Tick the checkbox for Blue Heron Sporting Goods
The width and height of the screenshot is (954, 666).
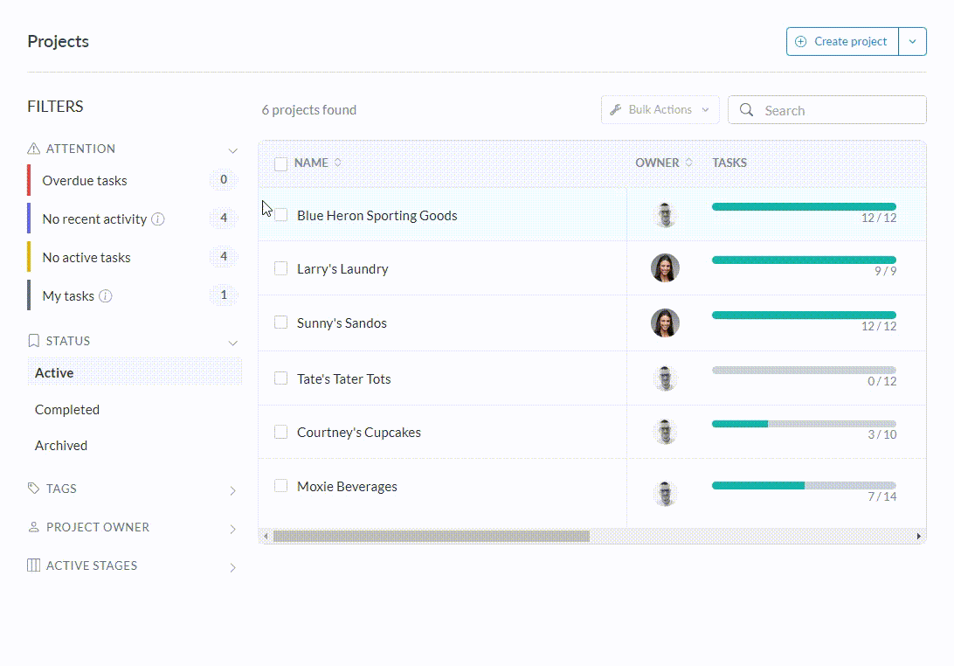(281, 215)
